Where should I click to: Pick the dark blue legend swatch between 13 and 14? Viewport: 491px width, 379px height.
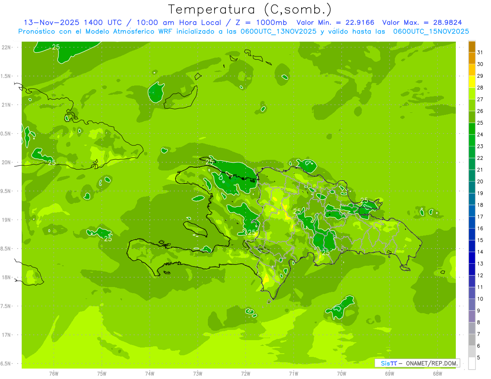click(472, 258)
